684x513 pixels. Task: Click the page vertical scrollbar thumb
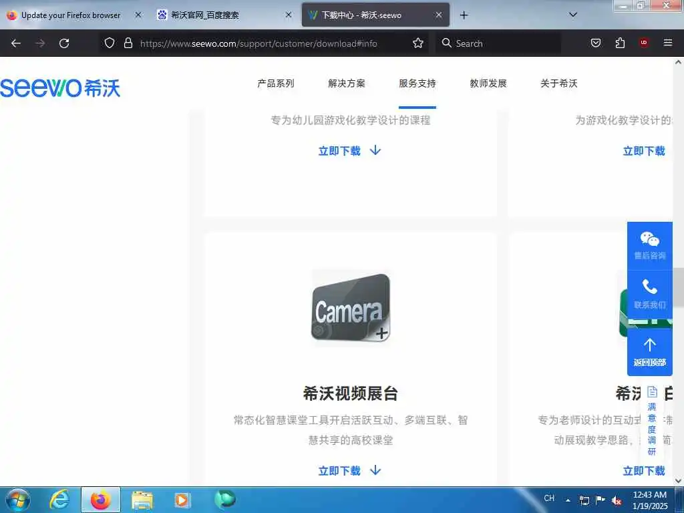pyautogui.click(x=679, y=287)
